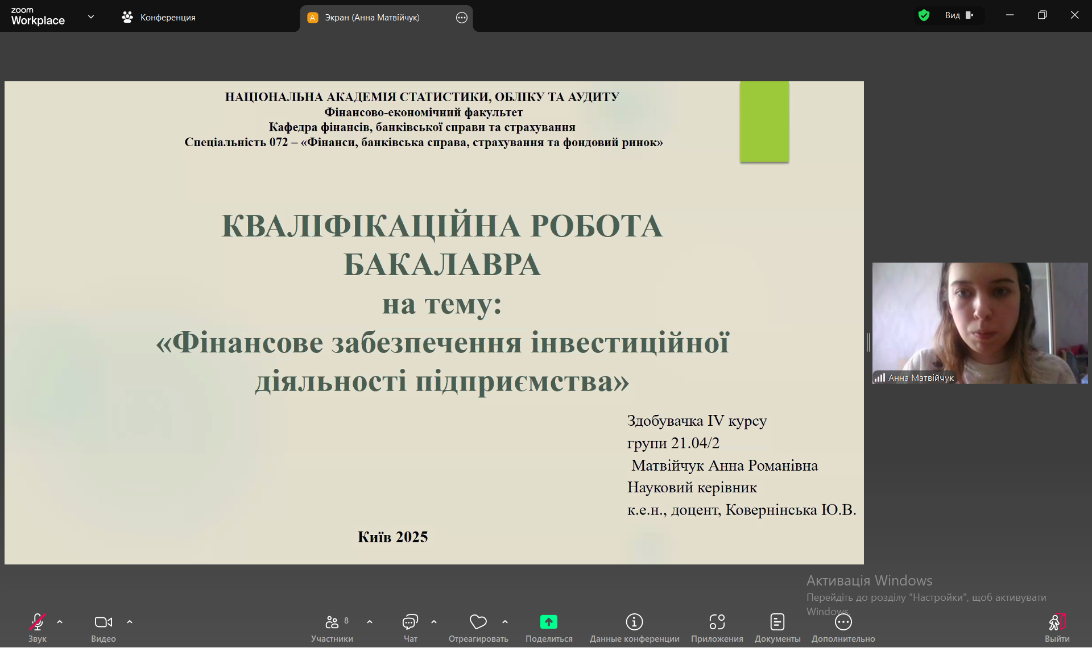Click Анна Матвійчук's video thumbnail
Screen dimensions: 1092x648
click(979, 322)
